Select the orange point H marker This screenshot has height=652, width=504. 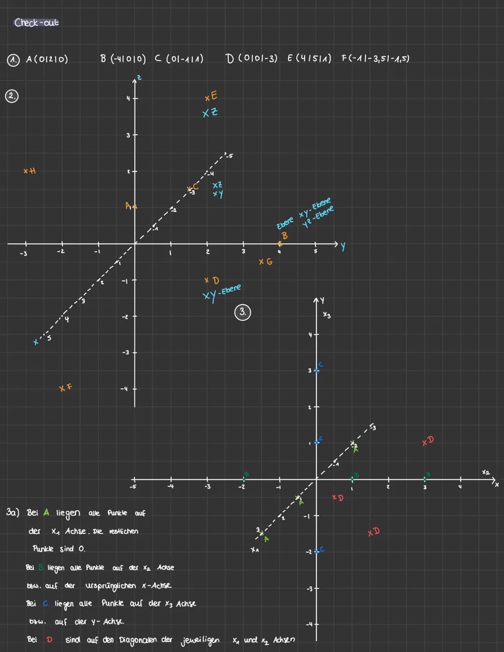(x=29, y=171)
